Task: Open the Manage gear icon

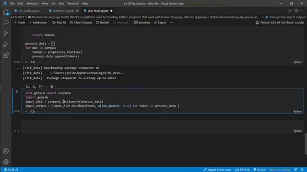Action: tap(6, 161)
